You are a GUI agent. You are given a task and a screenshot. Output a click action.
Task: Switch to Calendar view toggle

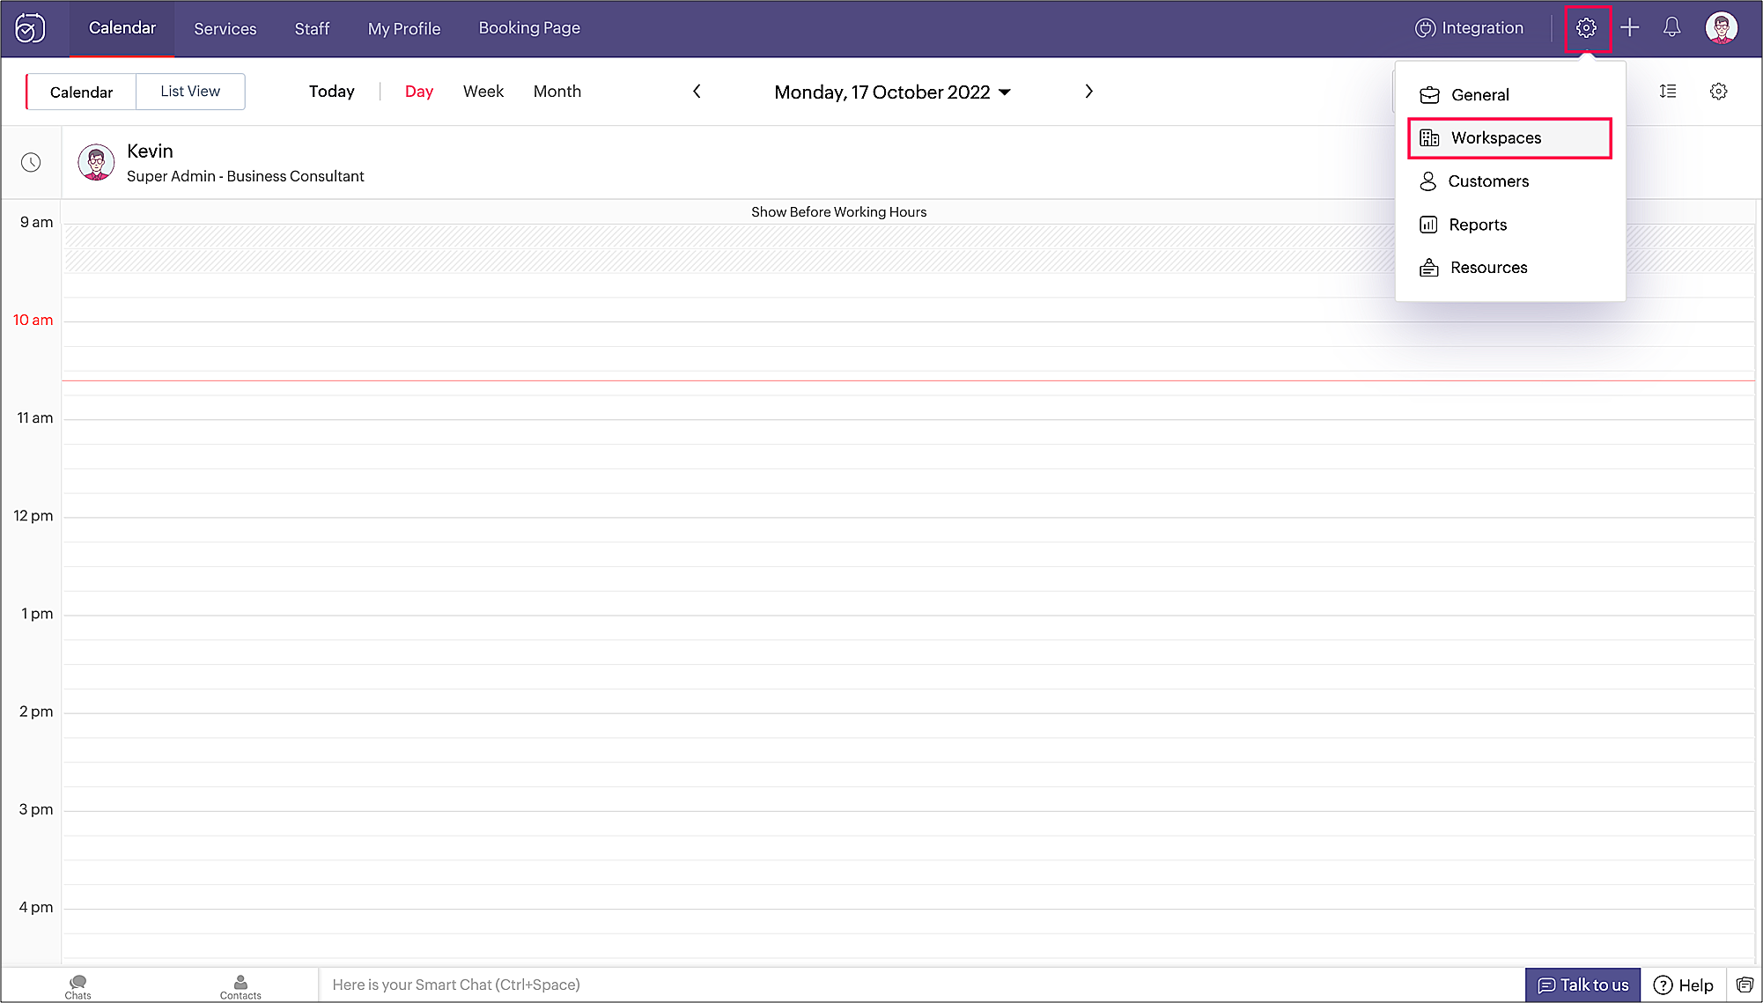coord(82,92)
